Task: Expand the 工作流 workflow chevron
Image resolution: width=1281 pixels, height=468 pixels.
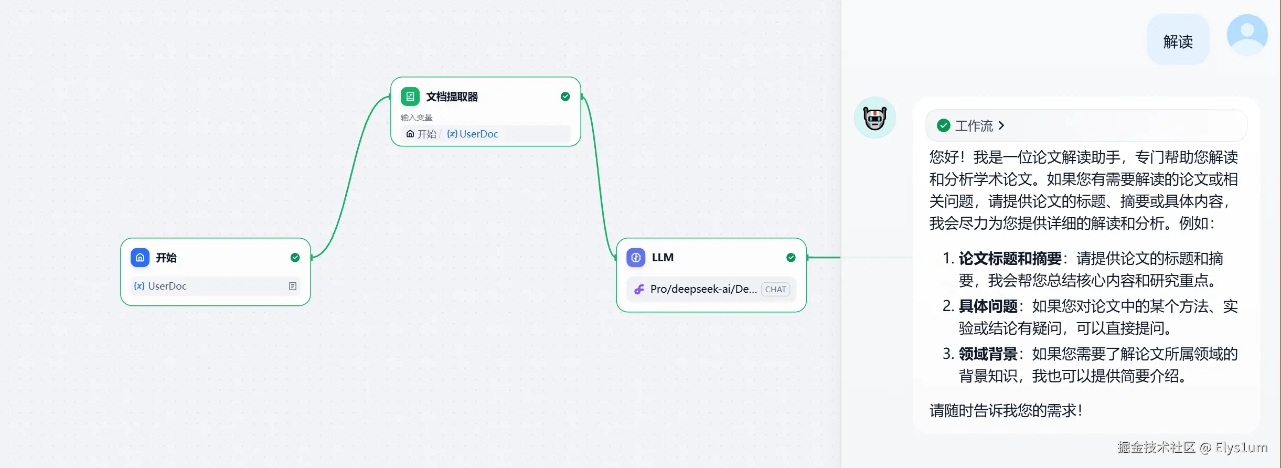Action: (x=1001, y=125)
